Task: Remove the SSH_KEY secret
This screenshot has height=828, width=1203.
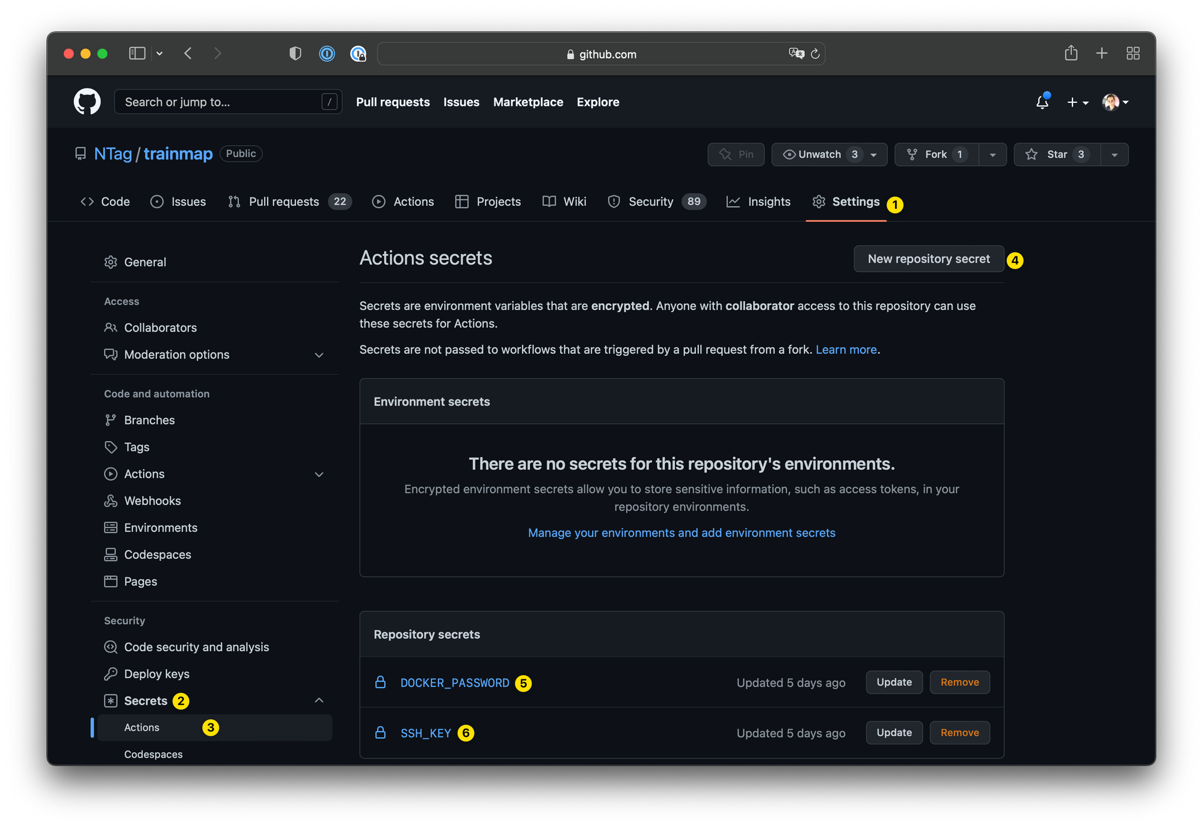Action: click(959, 732)
